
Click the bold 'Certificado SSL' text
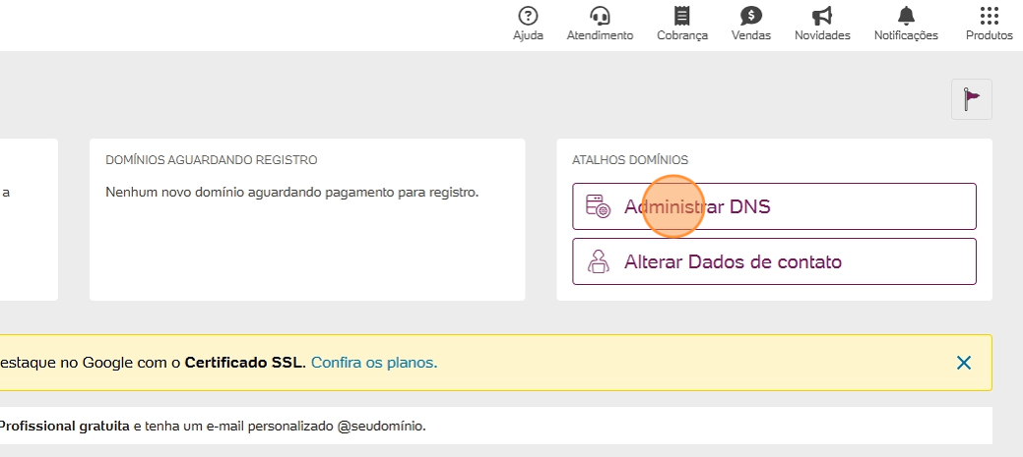coord(245,363)
